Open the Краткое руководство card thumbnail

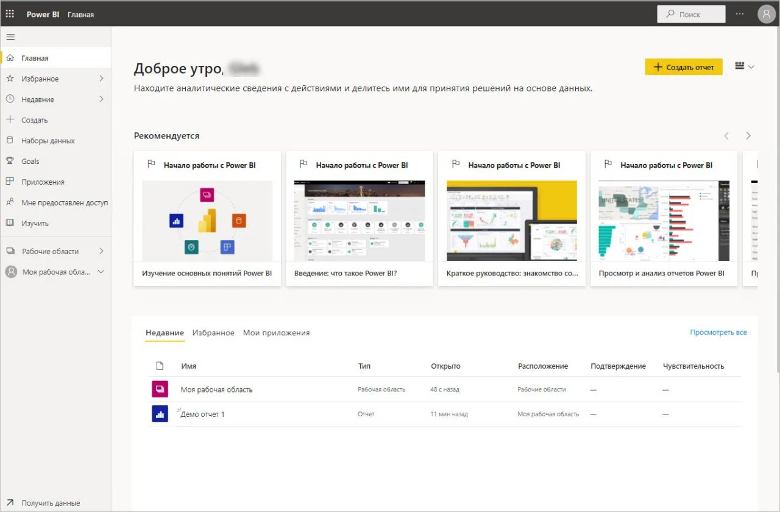pyautogui.click(x=512, y=221)
